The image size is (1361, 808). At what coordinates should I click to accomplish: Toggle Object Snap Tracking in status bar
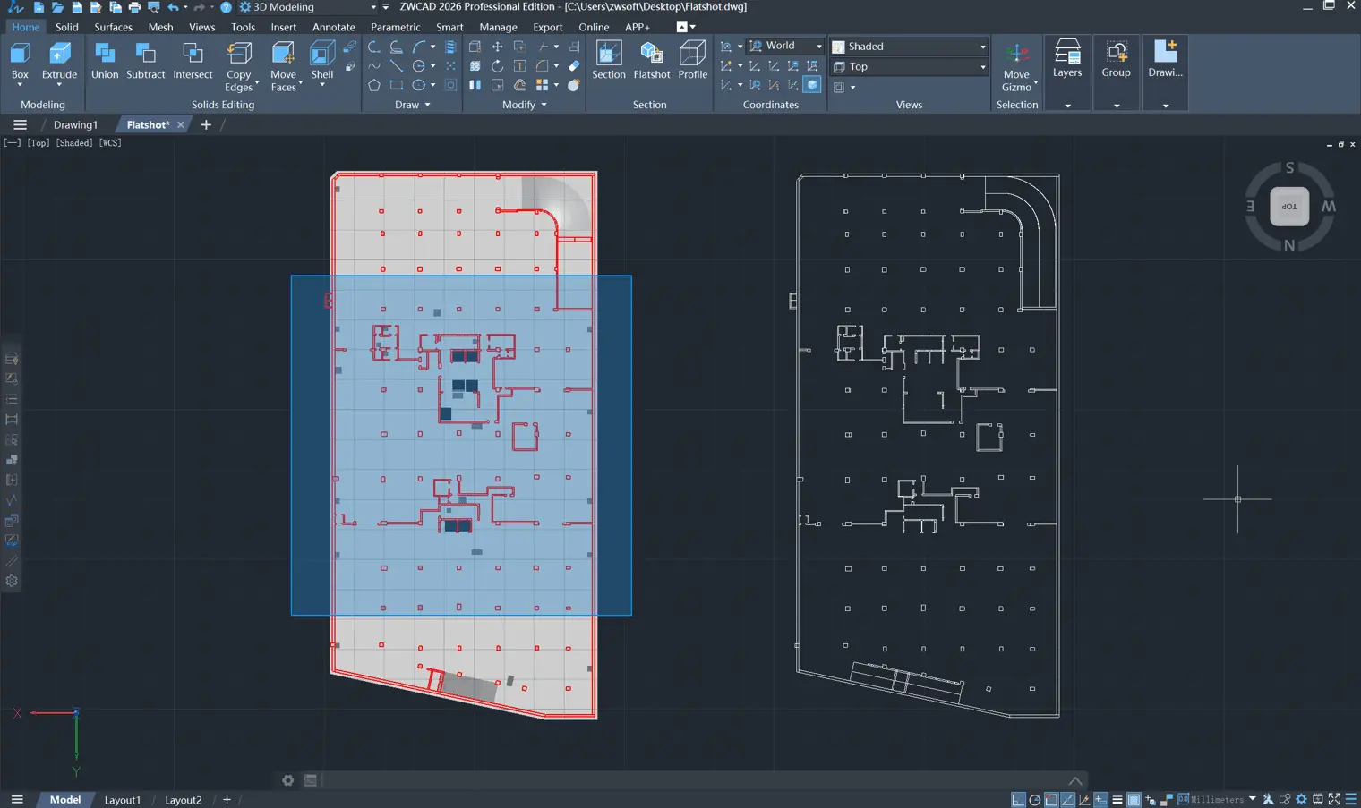click(1067, 799)
